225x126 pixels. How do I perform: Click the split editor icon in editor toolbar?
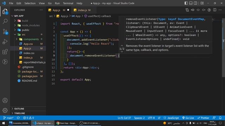(215, 10)
